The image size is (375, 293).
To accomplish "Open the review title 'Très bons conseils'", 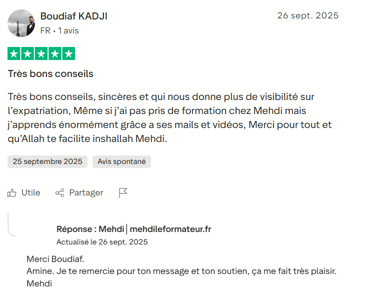I will point(50,74).
